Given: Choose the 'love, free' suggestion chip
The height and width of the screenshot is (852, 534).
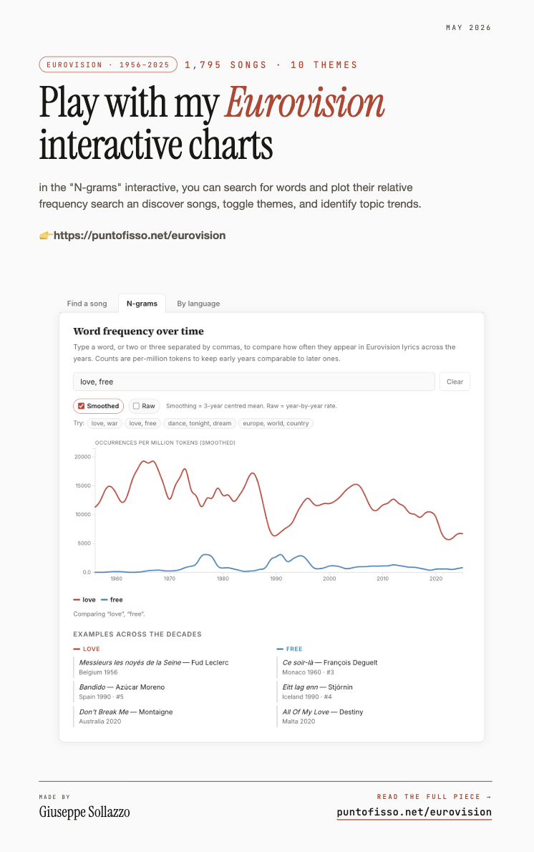Looking at the screenshot, I should point(142,423).
